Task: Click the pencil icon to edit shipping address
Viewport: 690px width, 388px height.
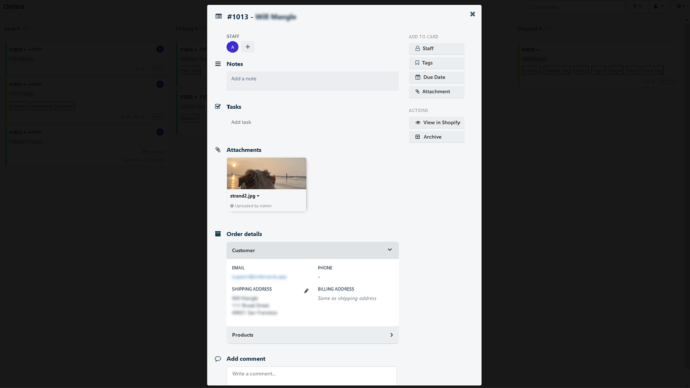Action: pos(306,291)
